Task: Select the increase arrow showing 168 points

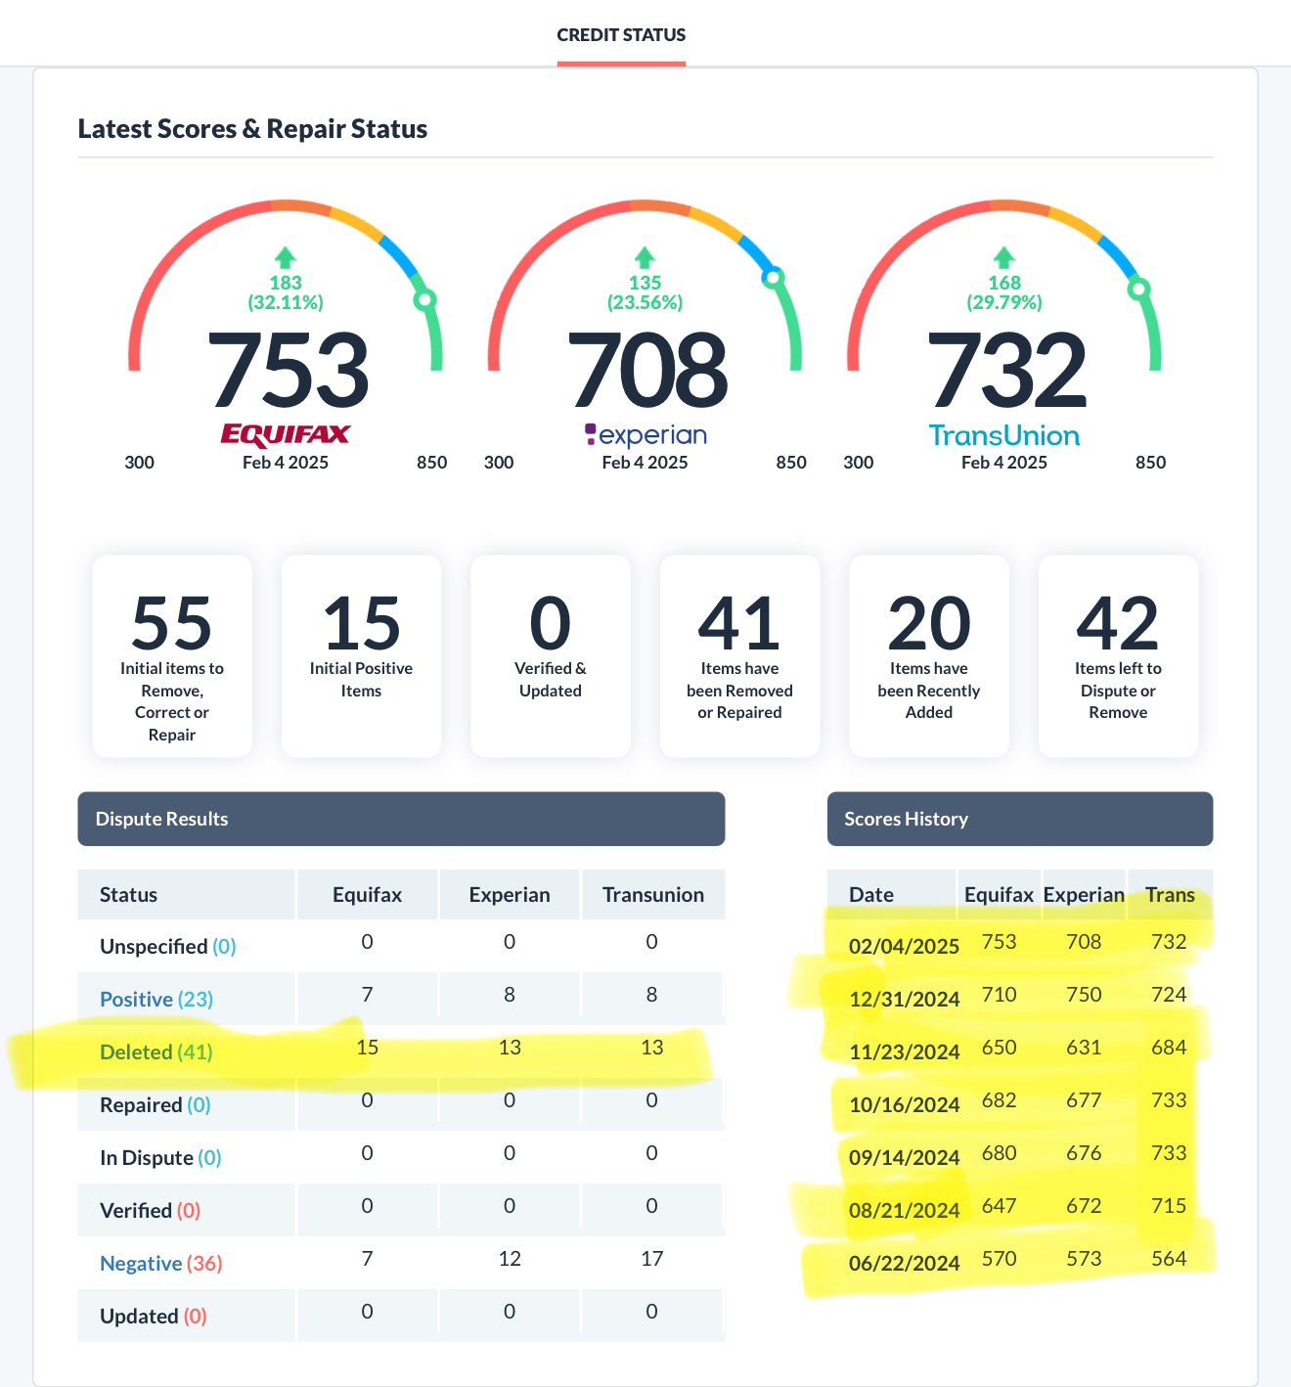Action: point(1002,258)
